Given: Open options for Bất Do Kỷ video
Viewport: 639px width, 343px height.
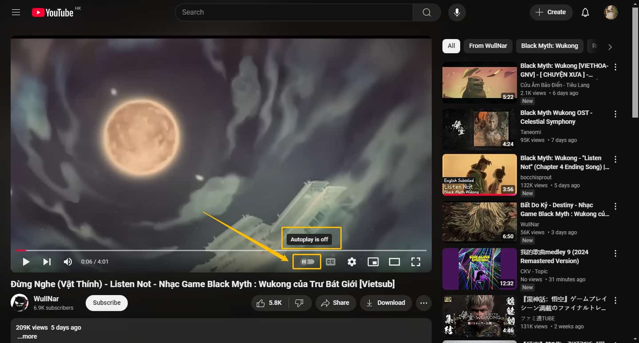Looking at the screenshot, I should 615,207.
